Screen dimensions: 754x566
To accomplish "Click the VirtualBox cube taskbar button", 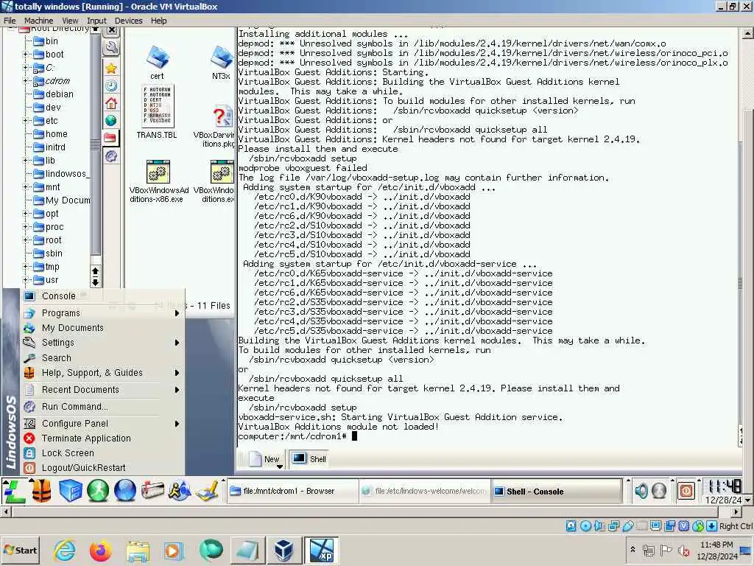I will [x=283, y=550].
